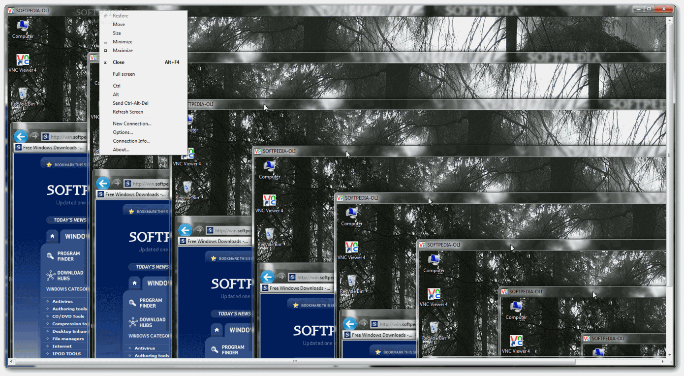
Task: Switch to Full screen via the menu
Action: pos(143,74)
